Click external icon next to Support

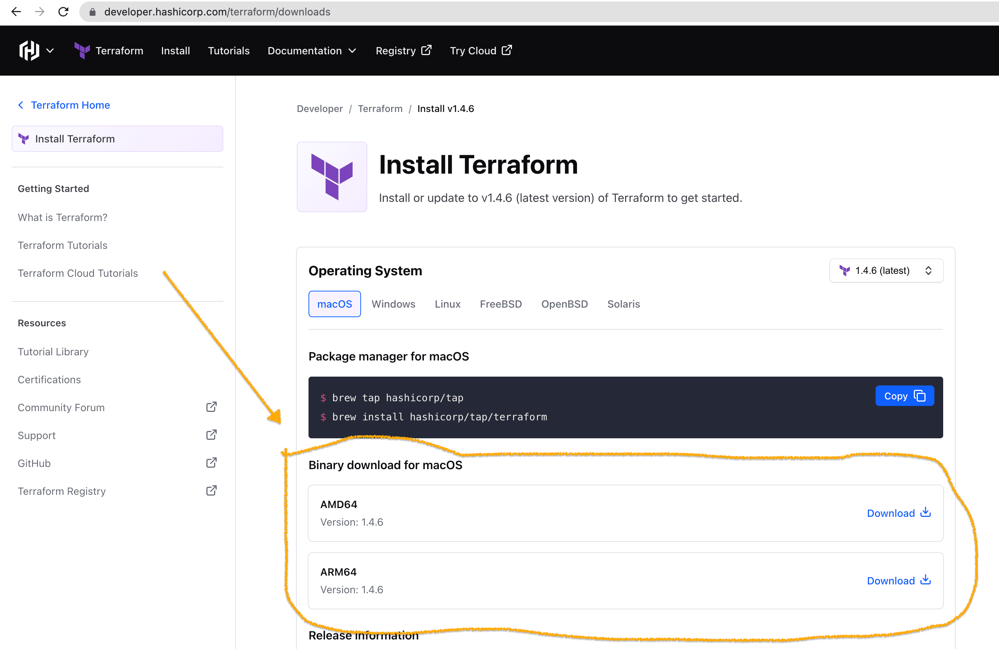pyautogui.click(x=212, y=435)
